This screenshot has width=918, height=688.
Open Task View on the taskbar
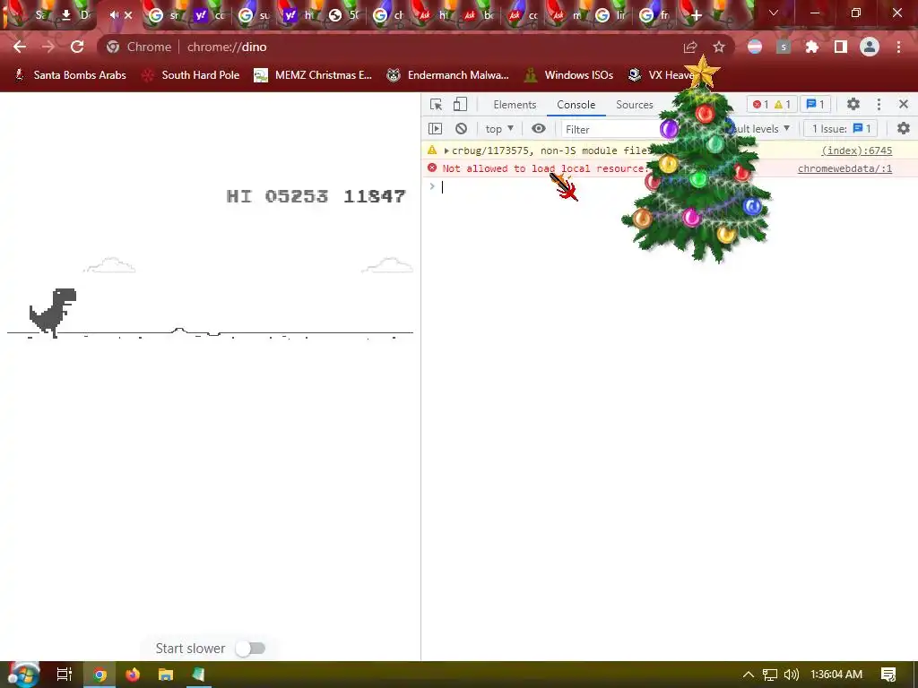65,675
